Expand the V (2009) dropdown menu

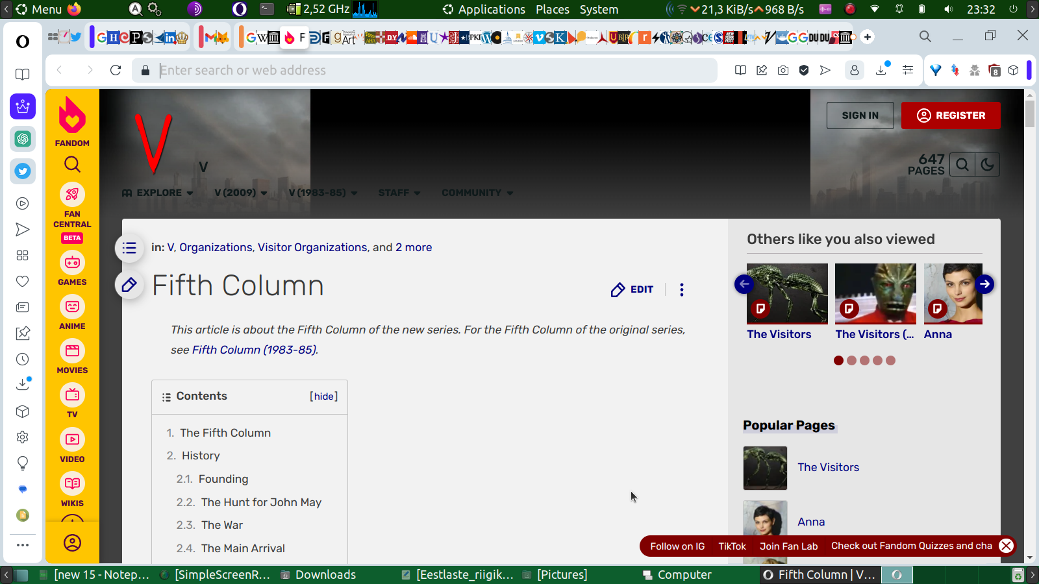[x=240, y=193]
